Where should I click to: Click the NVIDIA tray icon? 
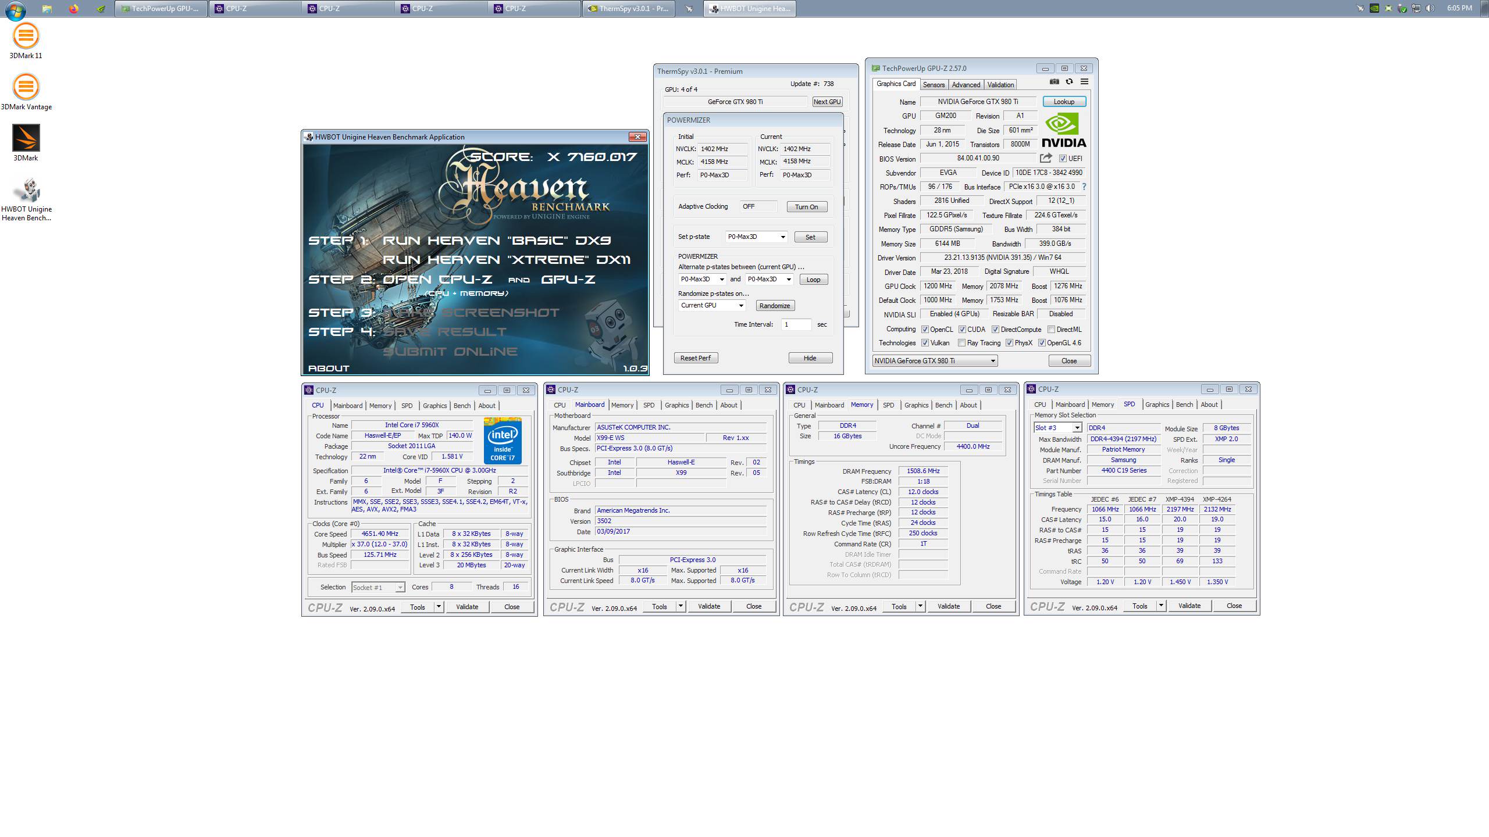tap(1374, 9)
